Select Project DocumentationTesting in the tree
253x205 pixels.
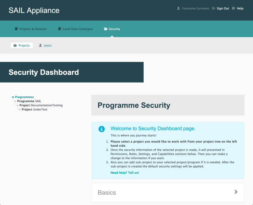click(x=41, y=105)
